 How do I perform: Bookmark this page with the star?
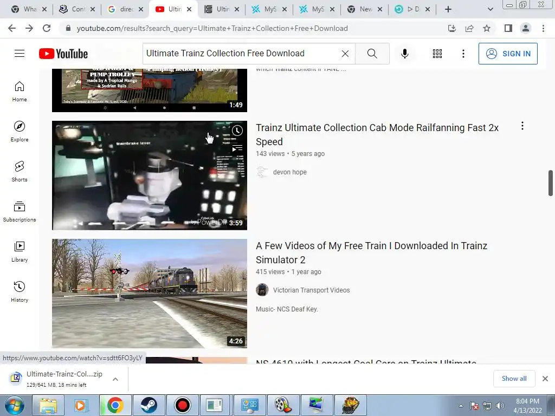487,28
